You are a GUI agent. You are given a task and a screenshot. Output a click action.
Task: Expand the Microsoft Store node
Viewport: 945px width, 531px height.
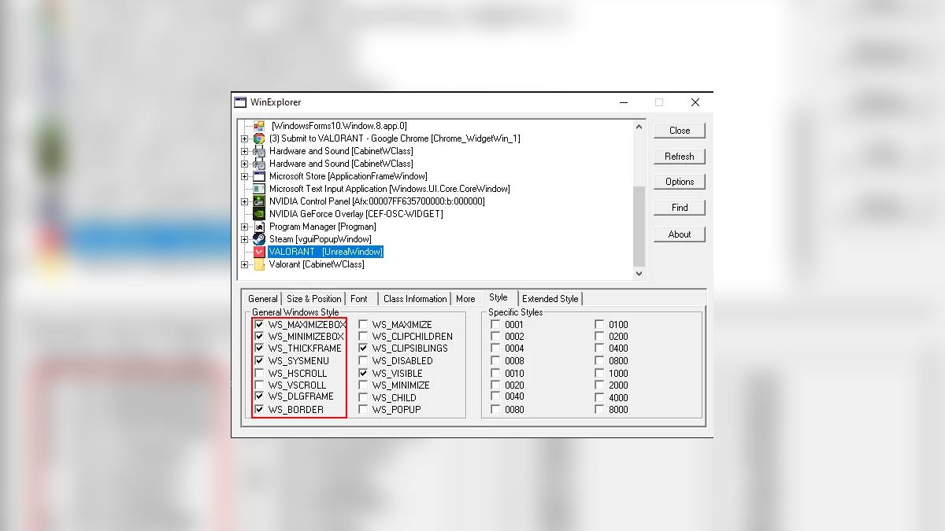coord(245,176)
